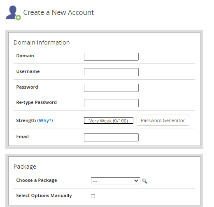Focus the Username text field
214x207 pixels.
point(111,72)
